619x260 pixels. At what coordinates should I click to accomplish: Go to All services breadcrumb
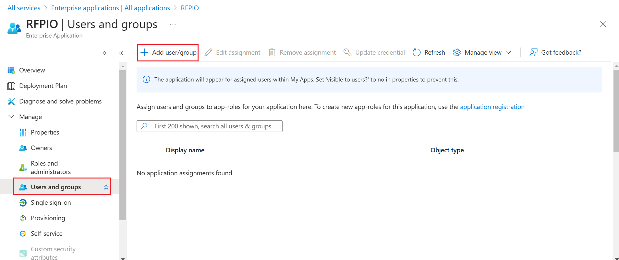point(24,8)
